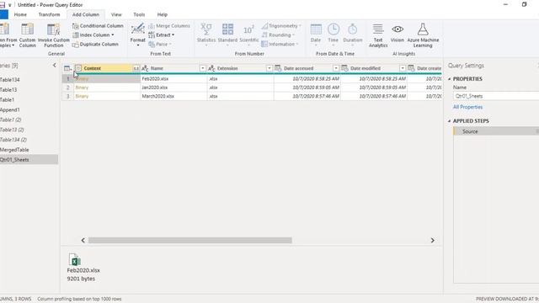539x303 pixels.
Task: Click the scroll right arrow
Action: [x=432, y=240]
